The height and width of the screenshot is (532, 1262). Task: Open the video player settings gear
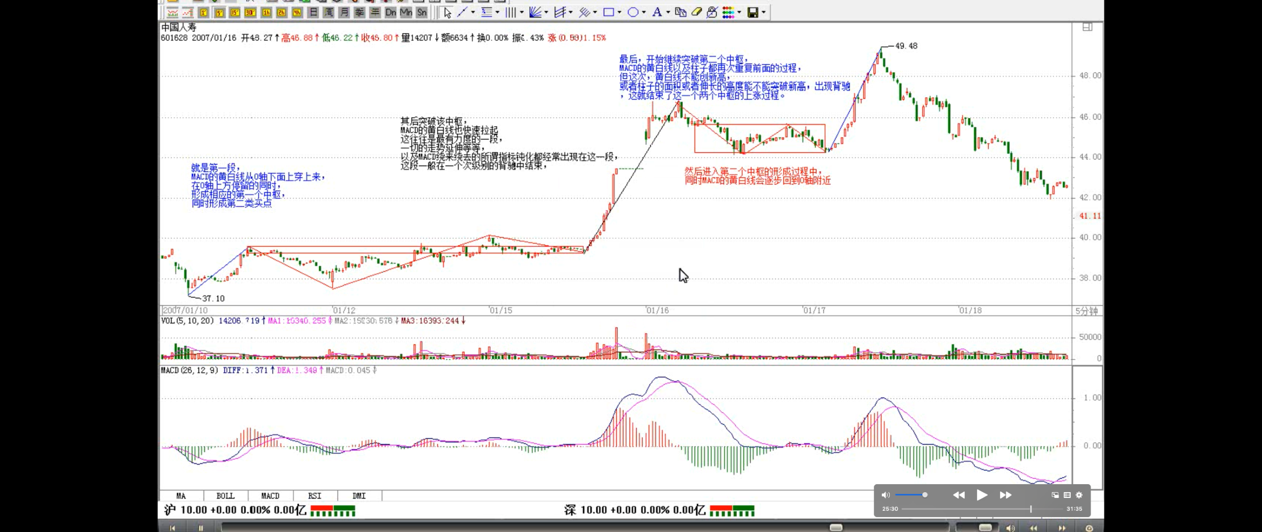1079,495
